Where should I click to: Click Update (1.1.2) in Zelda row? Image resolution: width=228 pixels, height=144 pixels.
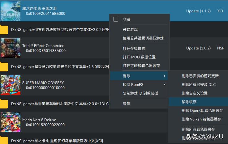click(198, 11)
